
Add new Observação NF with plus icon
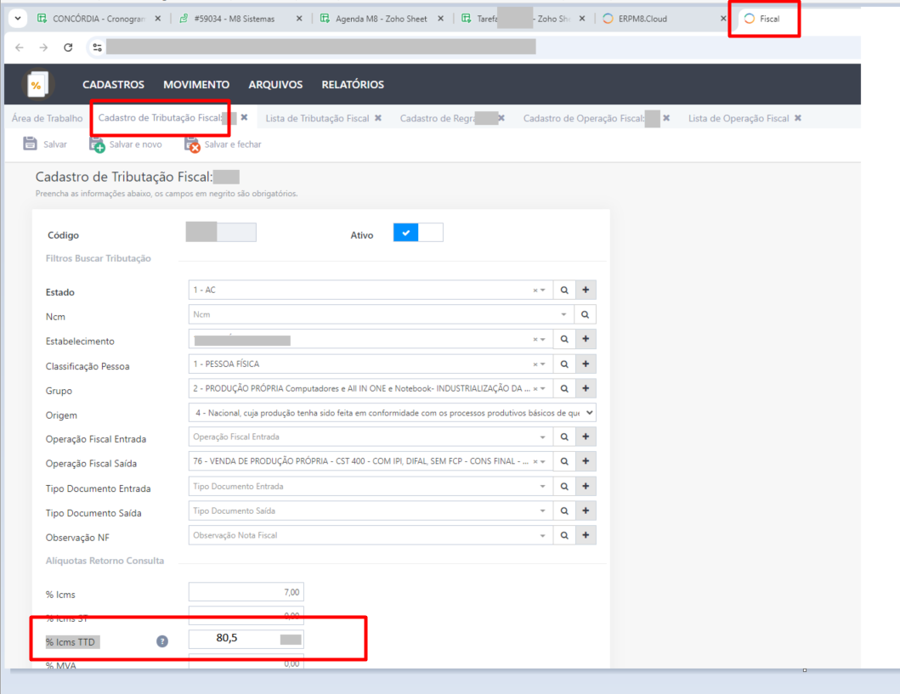(586, 535)
